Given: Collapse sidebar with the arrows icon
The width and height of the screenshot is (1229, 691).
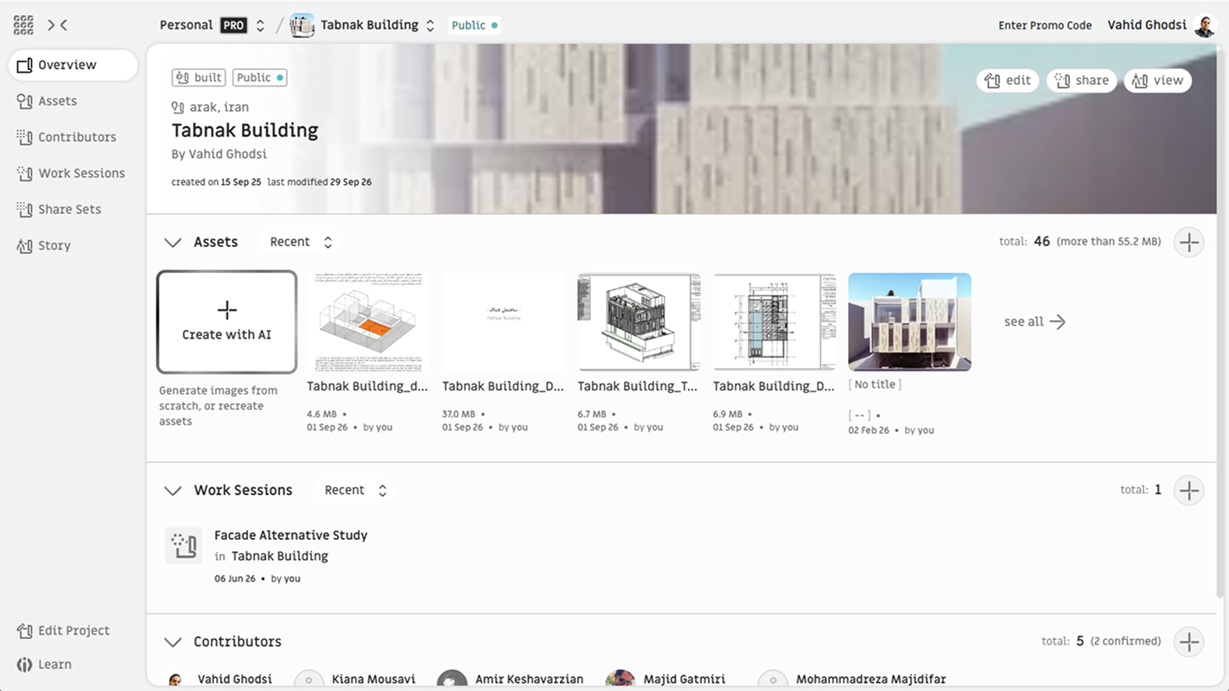Looking at the screenshot, I should (57, 25).
